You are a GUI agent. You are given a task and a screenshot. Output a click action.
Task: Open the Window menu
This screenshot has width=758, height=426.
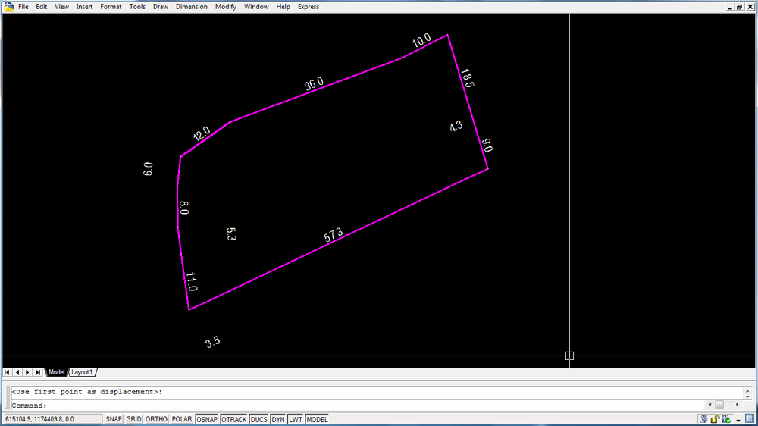coord(256,7)
